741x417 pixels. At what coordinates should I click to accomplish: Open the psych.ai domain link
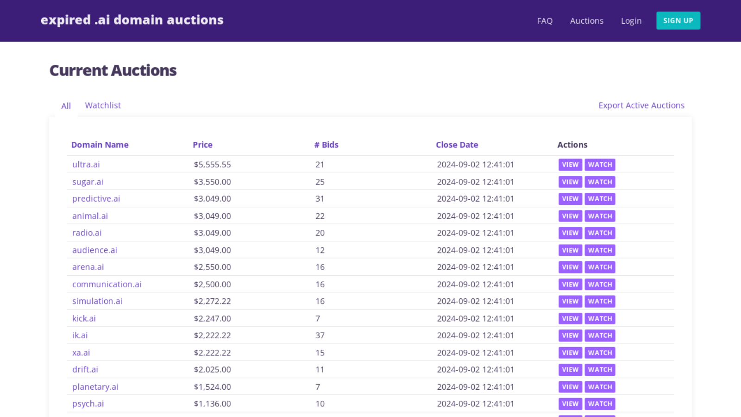(88, 404)
